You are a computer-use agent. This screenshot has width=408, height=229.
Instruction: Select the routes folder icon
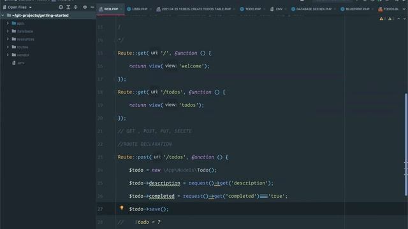click(14, 47)
